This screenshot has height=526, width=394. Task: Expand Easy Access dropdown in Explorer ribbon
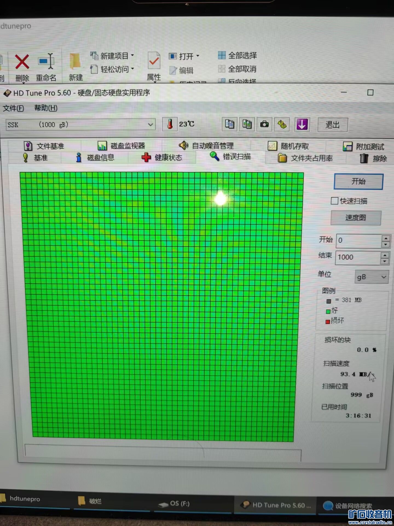(132, 69)
